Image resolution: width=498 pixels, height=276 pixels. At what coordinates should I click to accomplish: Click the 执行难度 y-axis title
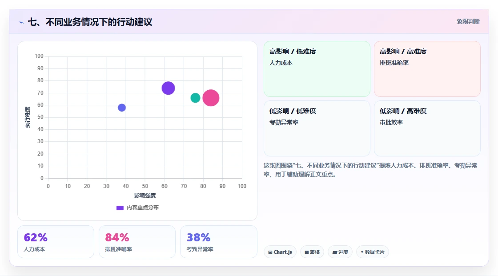[x=28, y=117]
